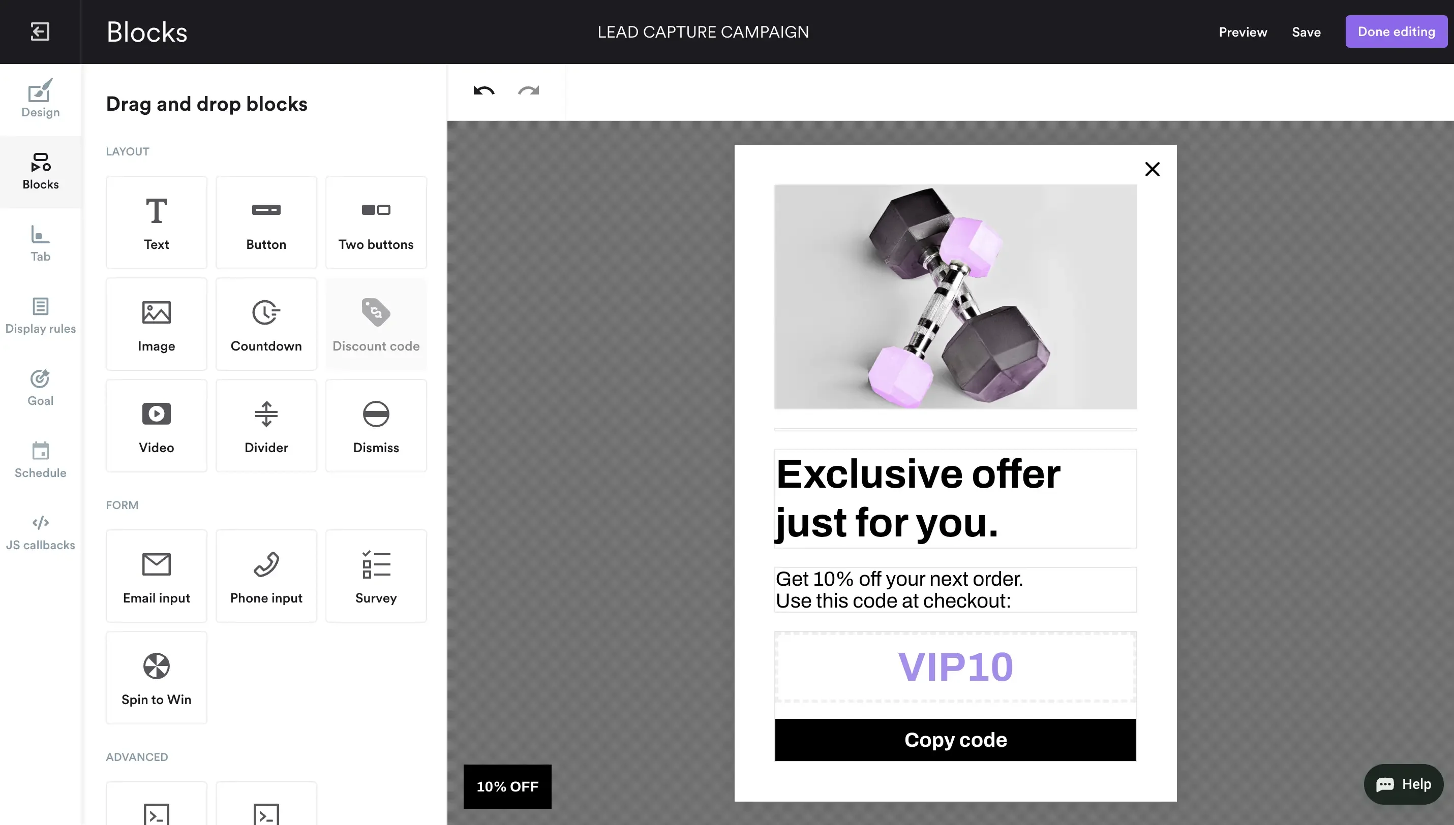
Task: Open the Help chat widget
Action: pos(1404,784)
